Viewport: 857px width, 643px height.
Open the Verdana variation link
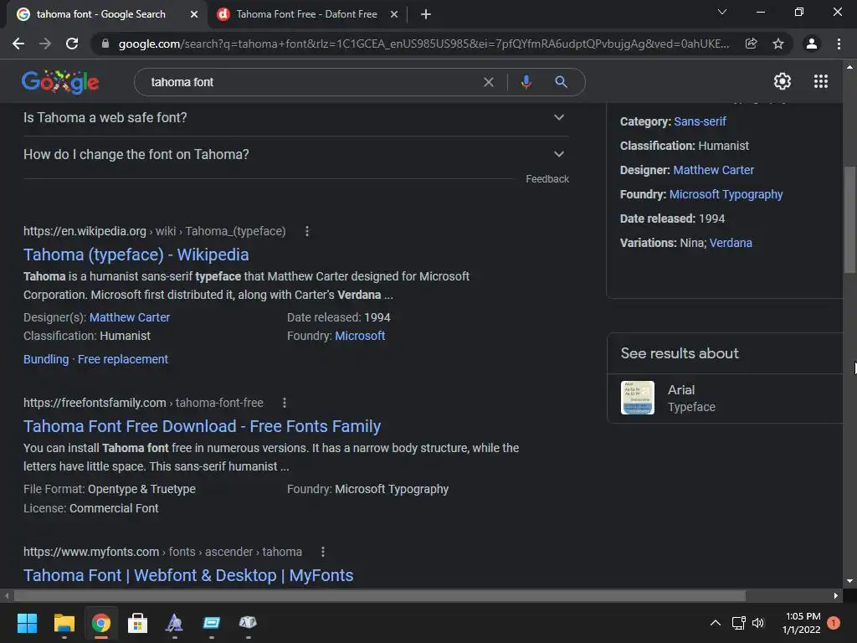click(x=731, y=243)
